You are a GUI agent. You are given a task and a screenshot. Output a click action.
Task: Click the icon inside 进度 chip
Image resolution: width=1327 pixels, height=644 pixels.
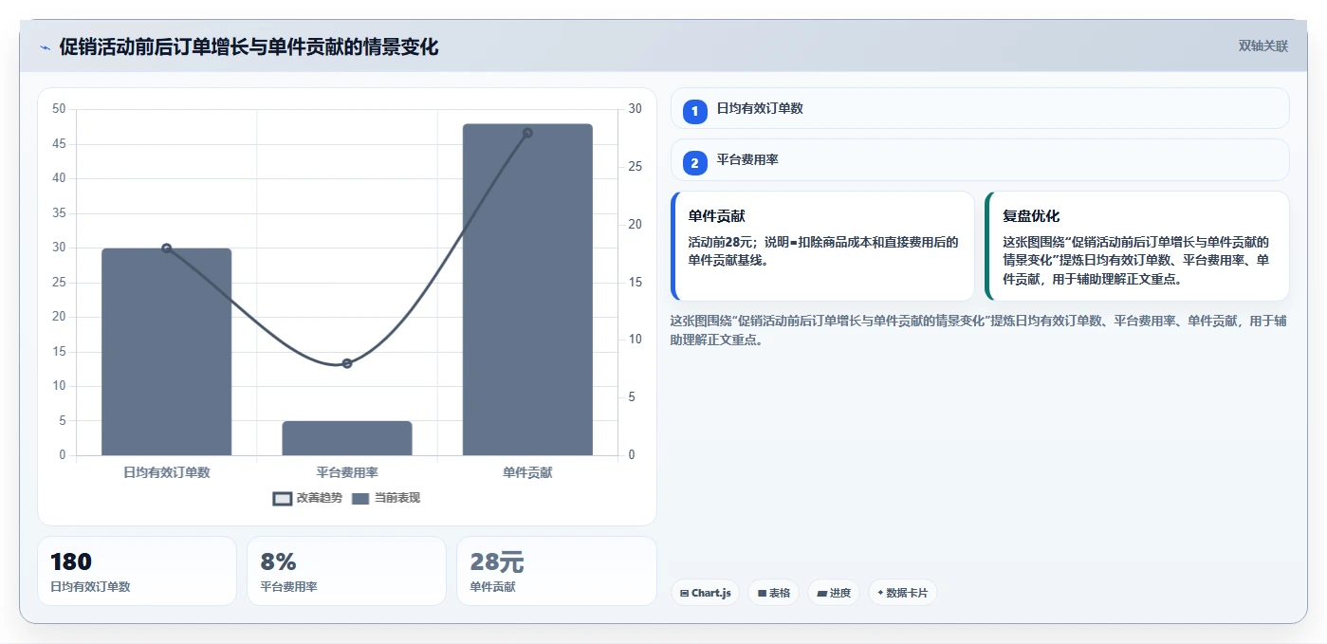[821, 594]
